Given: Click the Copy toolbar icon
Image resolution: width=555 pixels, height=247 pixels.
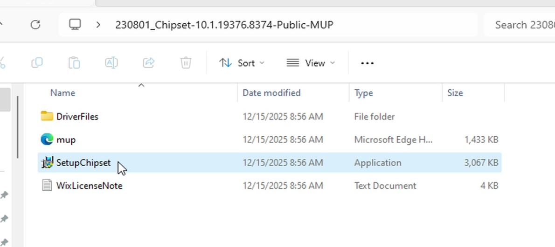Looking at the screenshot, I should pyautogui.click(x=37, y=63).
